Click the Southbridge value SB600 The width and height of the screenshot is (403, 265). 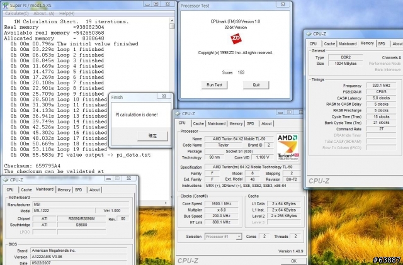click(x=81, y=225)
